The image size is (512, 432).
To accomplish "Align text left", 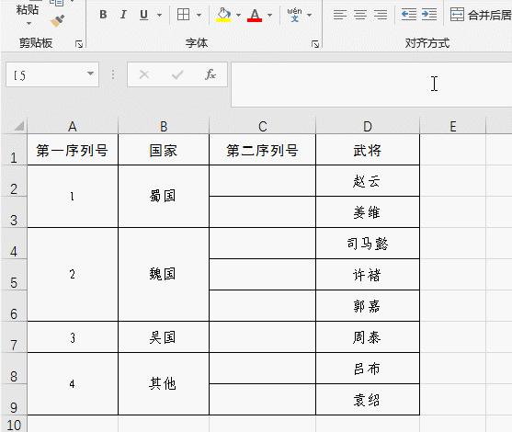I will [340, 15].
